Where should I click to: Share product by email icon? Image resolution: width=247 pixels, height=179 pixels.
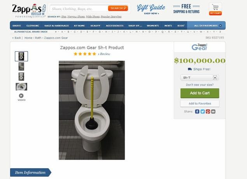213,112
